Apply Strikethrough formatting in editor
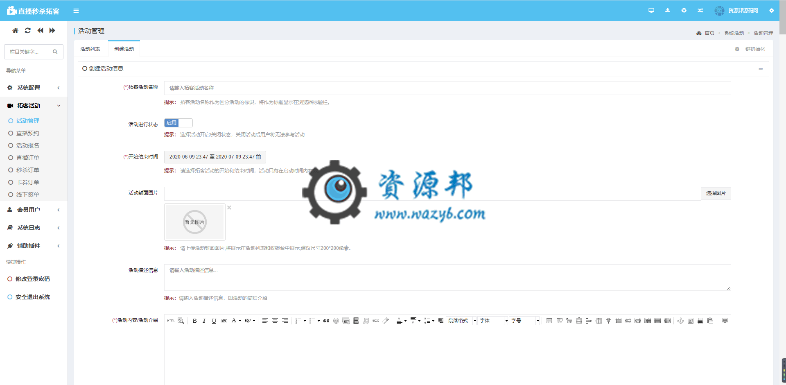The width and height of the screenshot is (786, 385). coord(224,321)
